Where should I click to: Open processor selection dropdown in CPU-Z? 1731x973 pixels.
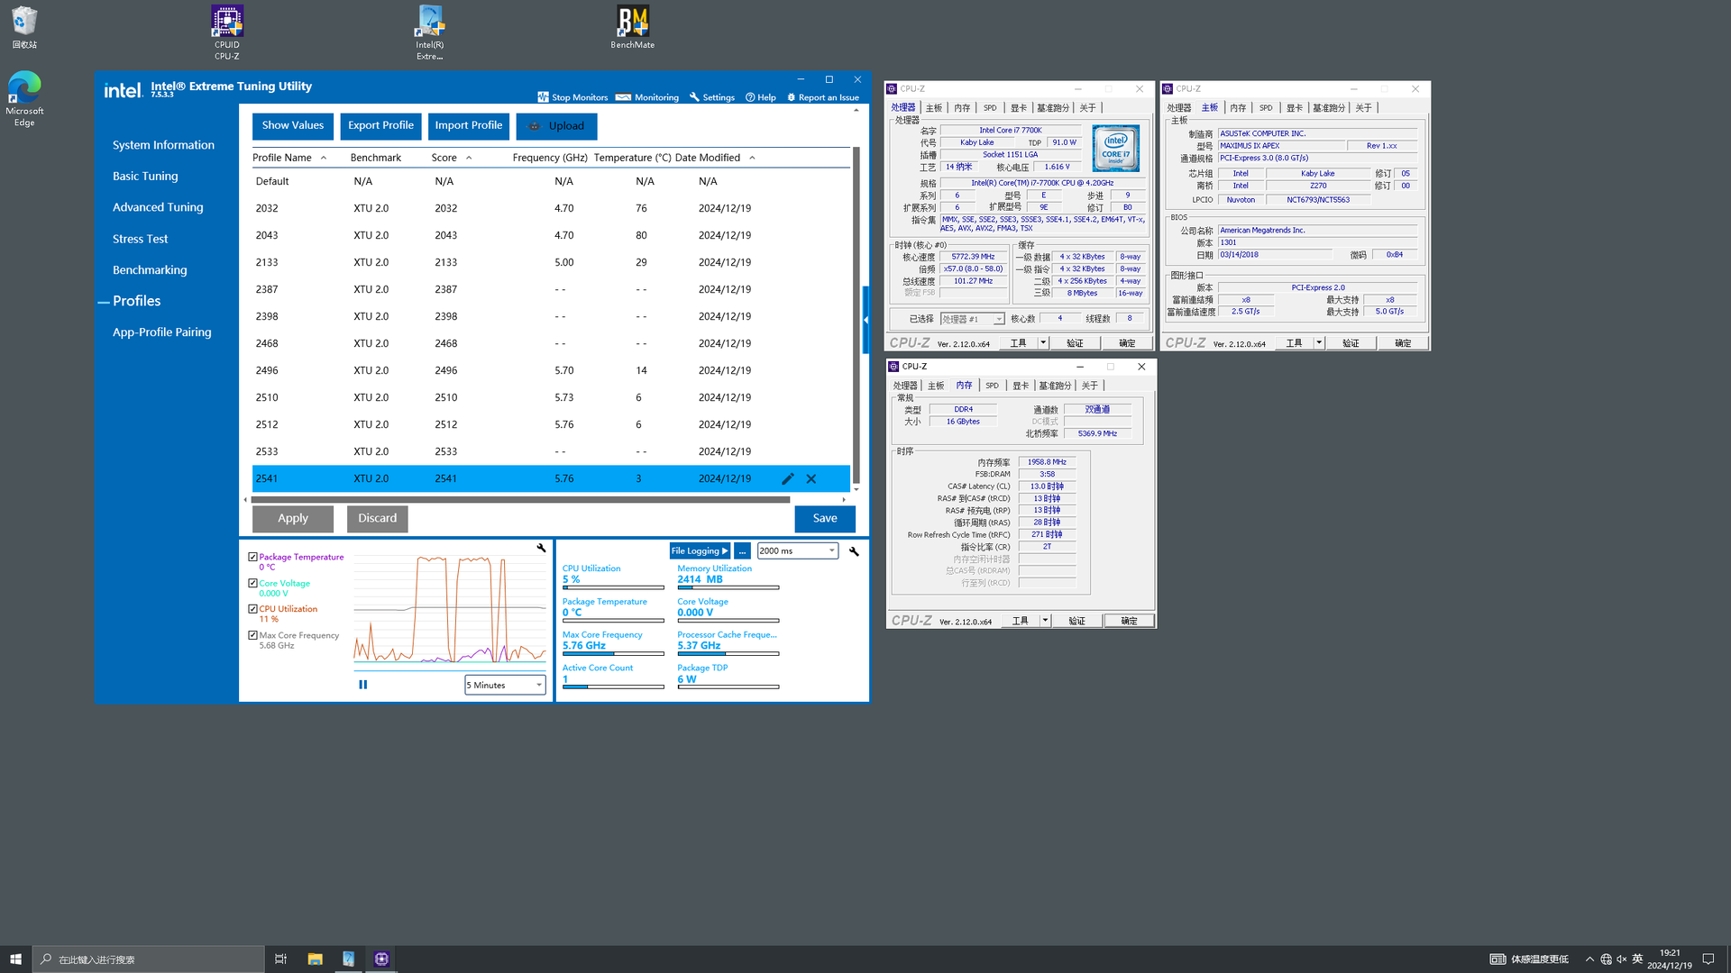coord(972,319)
